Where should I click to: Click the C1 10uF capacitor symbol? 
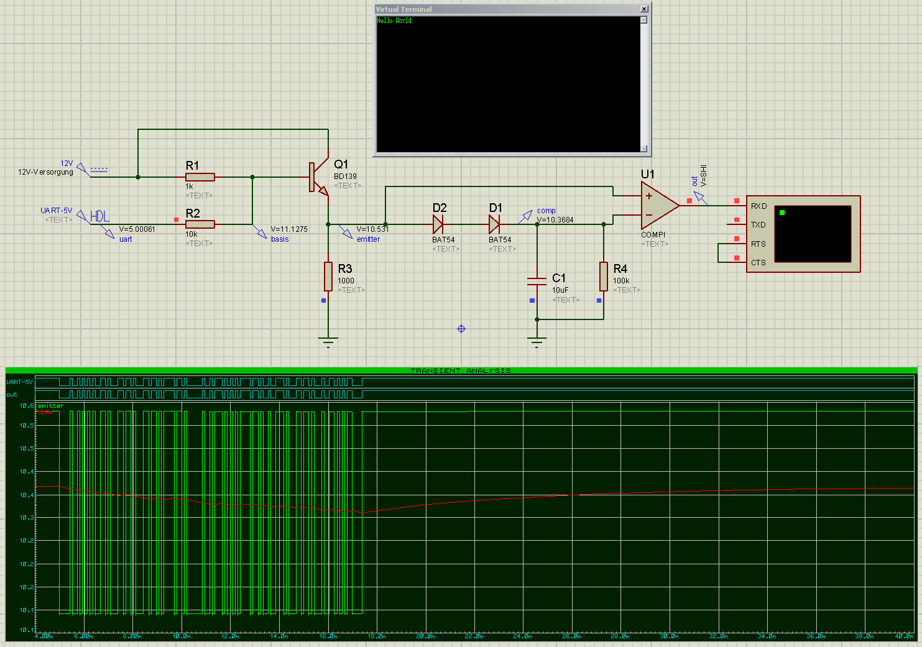tap(537, 281)
